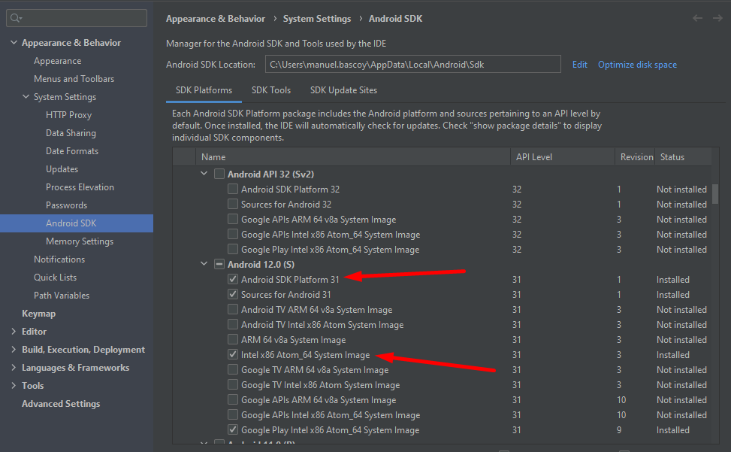Sort the list by API Level column header
This screenshot has width=731, height=452.
534,157
